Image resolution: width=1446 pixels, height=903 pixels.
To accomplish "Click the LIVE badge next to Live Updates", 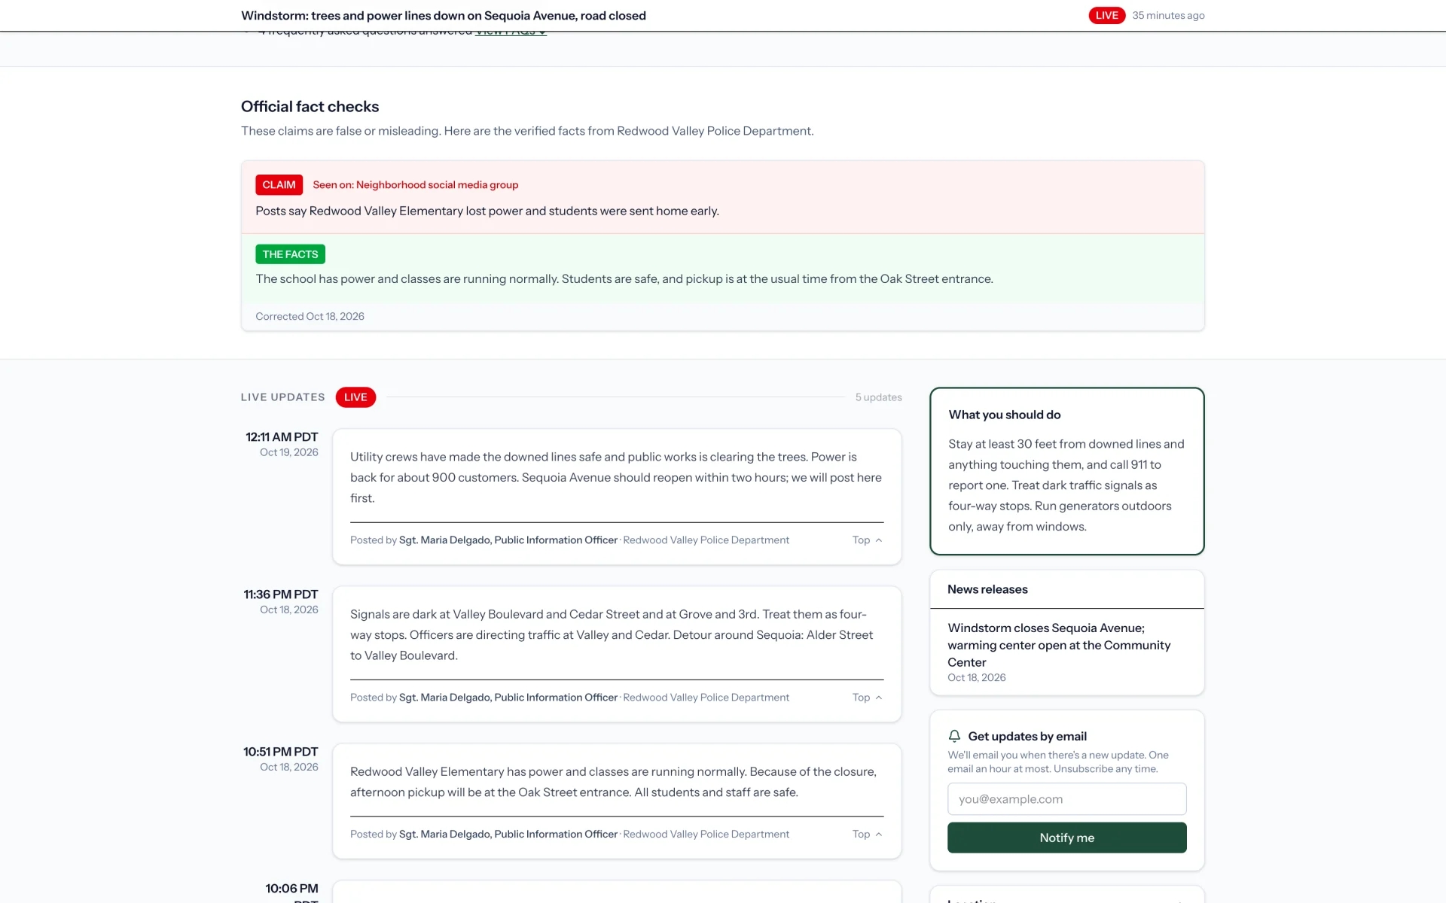I will tap(355, 397).
